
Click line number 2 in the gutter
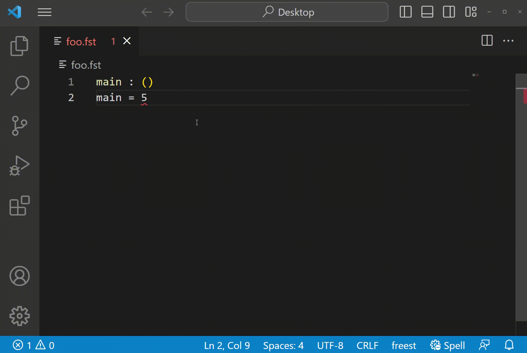pyautogui.click(x=71, y=98)
